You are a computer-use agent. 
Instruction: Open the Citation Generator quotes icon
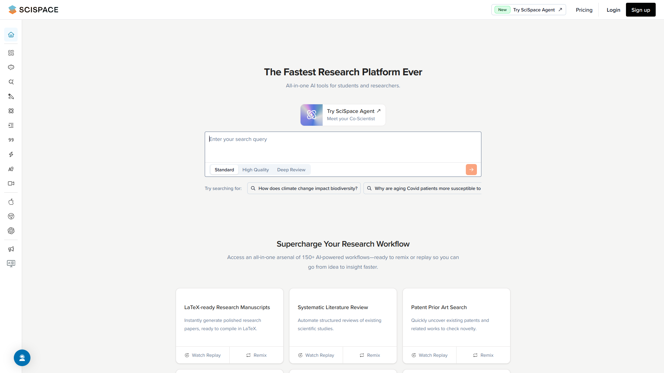coord(11,140)
